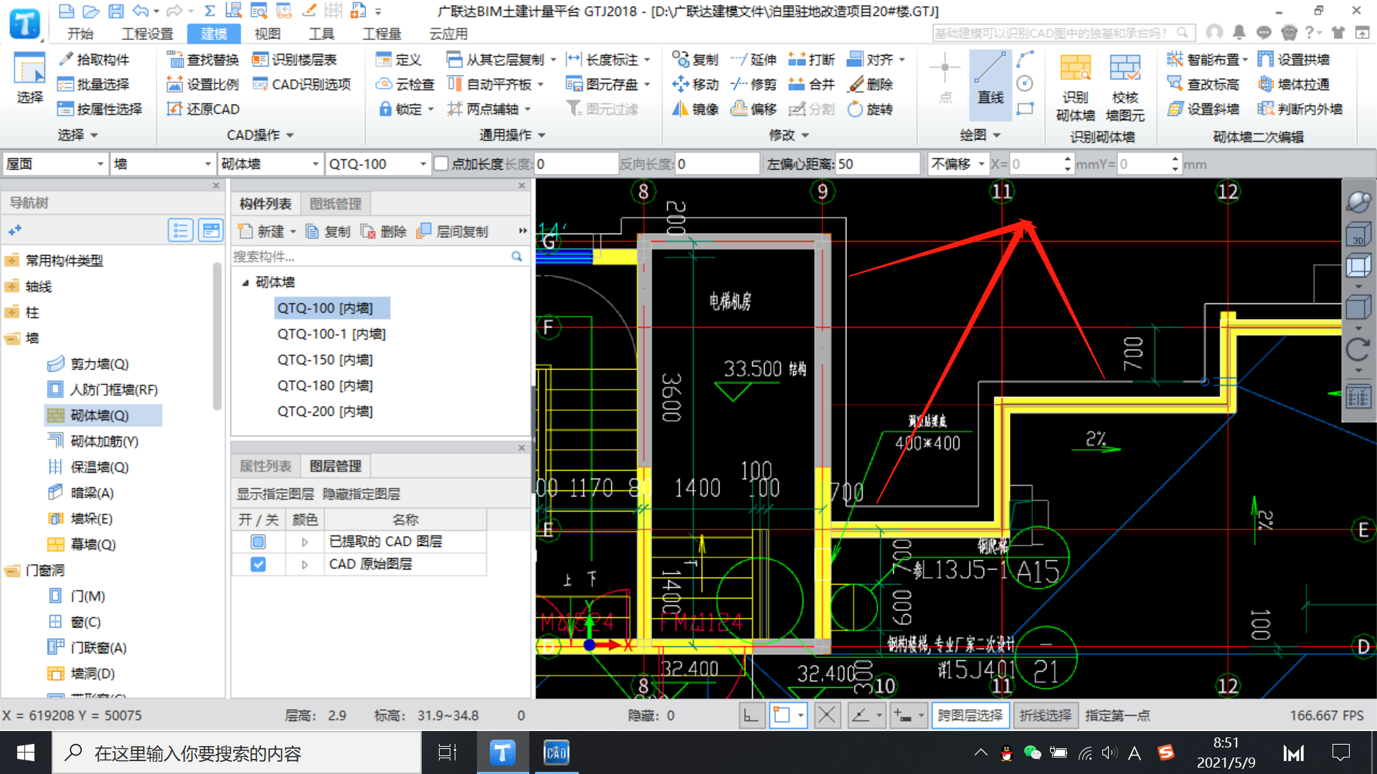Viewport: 1377px width, 774px height.
Task: Open 查找替换 find and replace
Action: (x=203, y=59)
